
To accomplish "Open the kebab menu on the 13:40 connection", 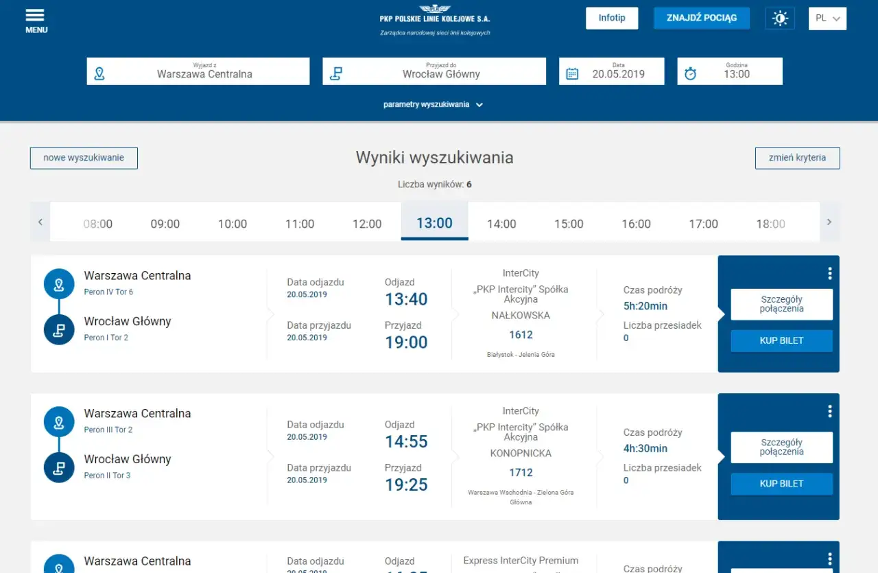I will 829,272.
